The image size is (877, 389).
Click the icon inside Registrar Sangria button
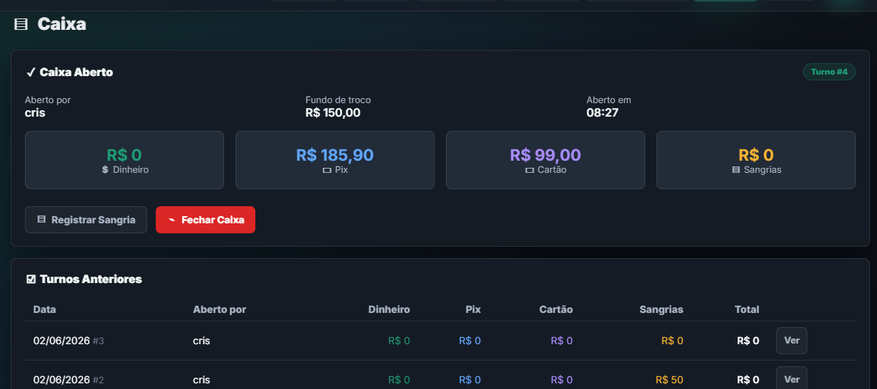click(x=41, y=220)
